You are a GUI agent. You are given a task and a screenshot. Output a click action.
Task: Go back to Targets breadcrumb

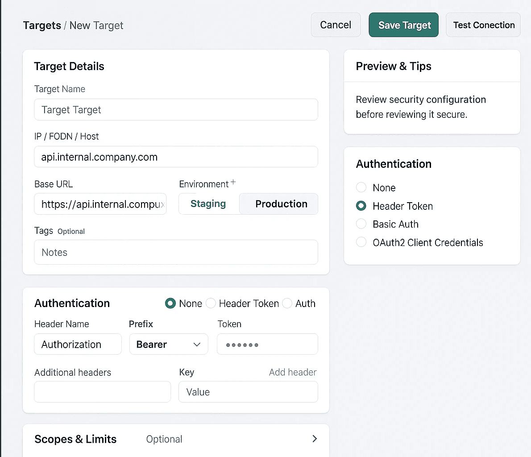42,25
